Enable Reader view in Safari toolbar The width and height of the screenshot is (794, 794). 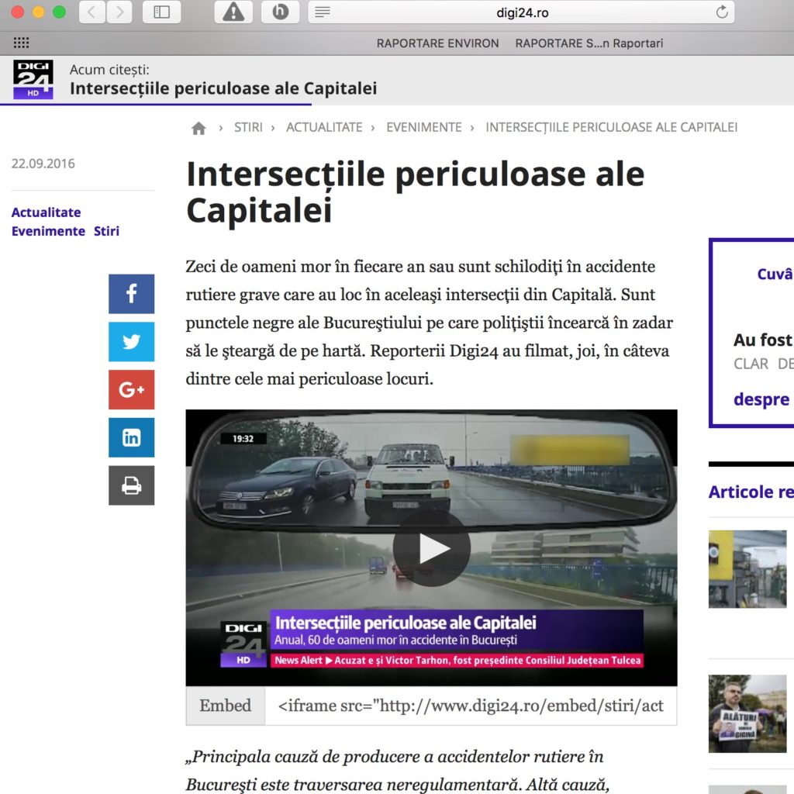coord(321,12)
